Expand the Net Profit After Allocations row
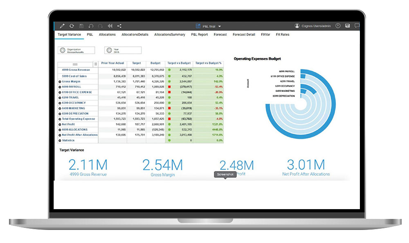The image size is (409, 243). 60,135
